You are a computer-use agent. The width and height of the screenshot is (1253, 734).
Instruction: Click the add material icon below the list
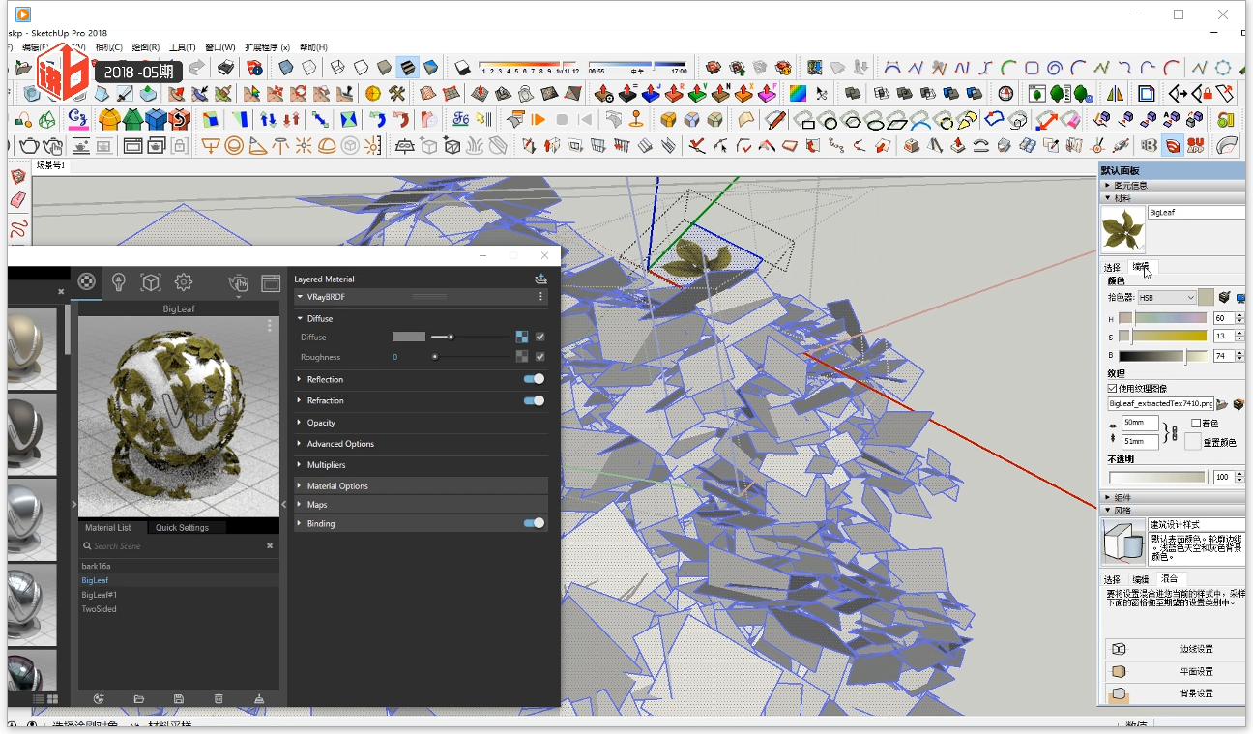(x=98, y=698)
